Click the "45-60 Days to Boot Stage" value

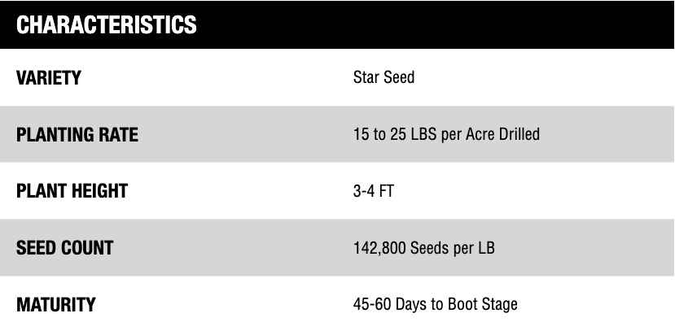[435, 305]
